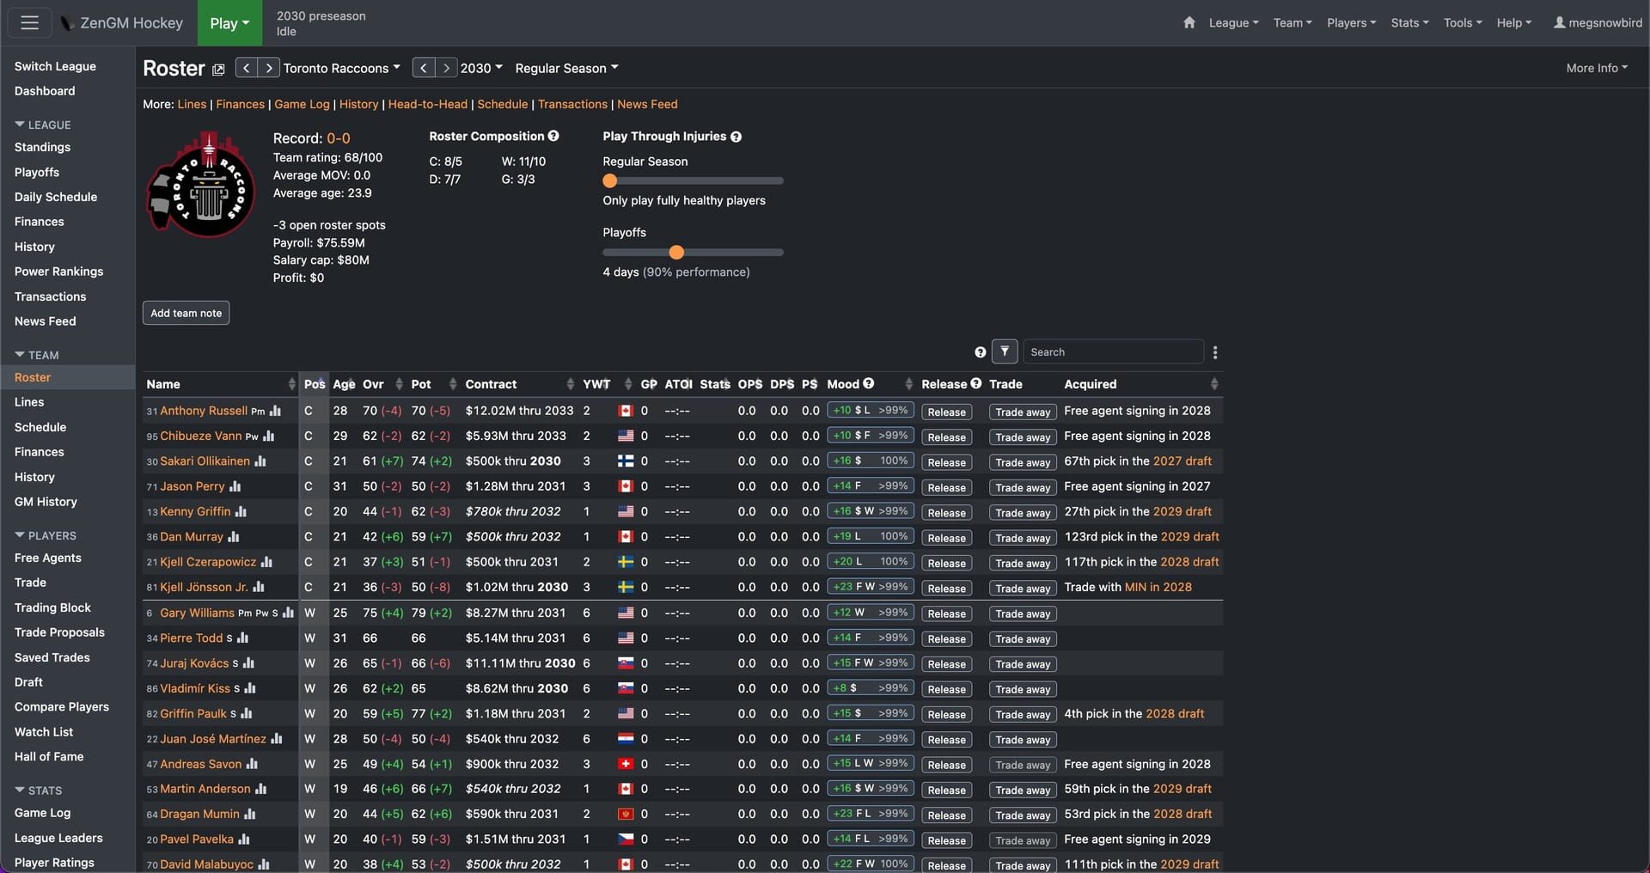This screenshot has height=873, width=1650.
Task: Open the three-dot menu next to the search box
Action: click(x=1215, y=352)
